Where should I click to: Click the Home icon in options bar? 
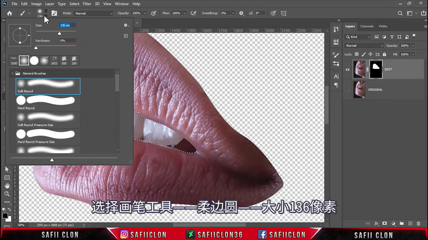9,13
